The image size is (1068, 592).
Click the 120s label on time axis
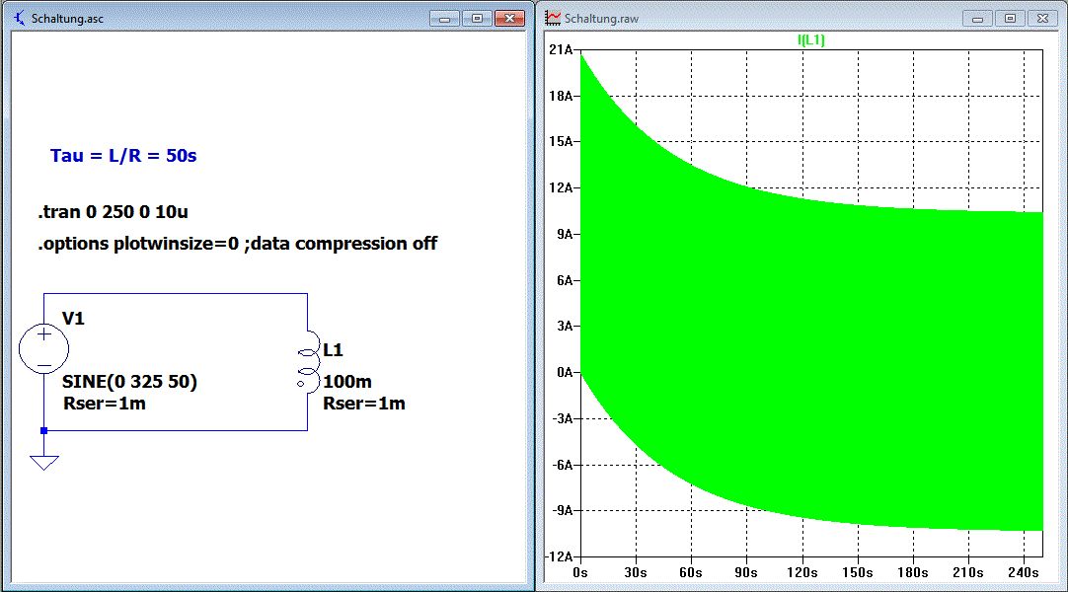click(802, 572)
